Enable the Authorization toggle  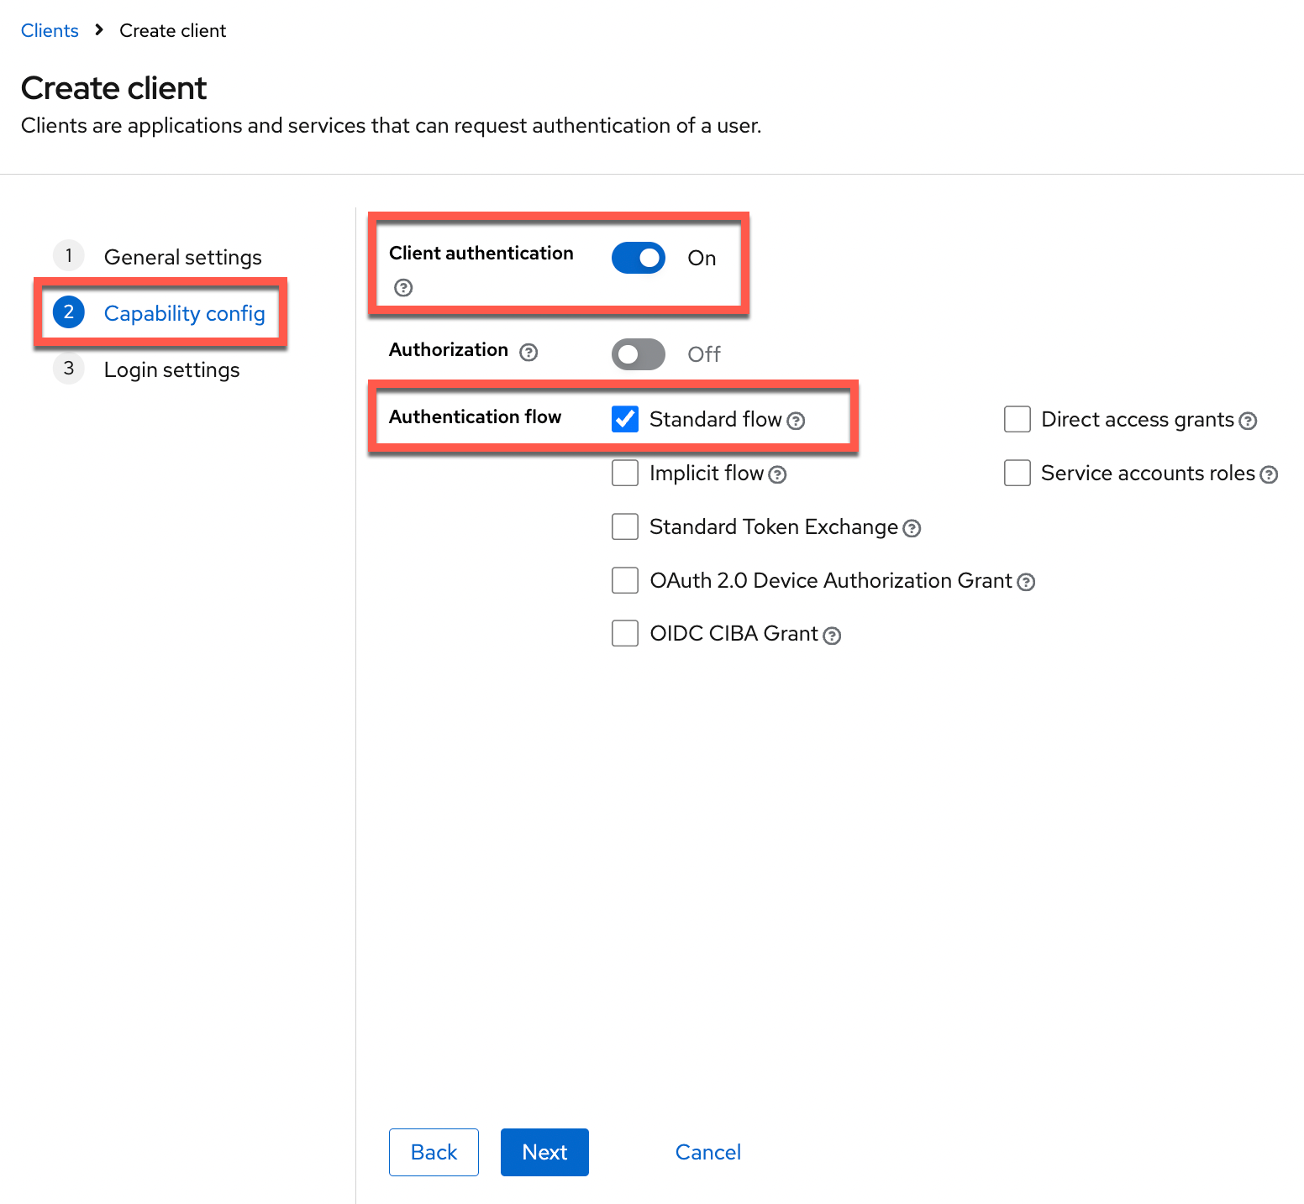(639, 354)
